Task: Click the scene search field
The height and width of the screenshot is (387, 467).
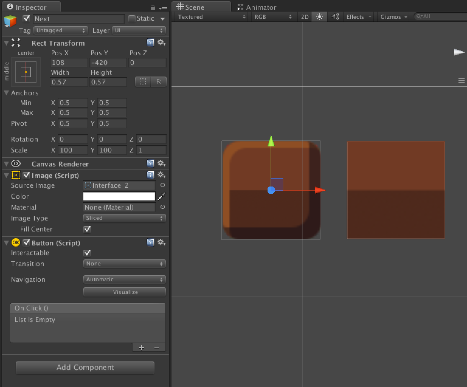Action: coord(441,16)
